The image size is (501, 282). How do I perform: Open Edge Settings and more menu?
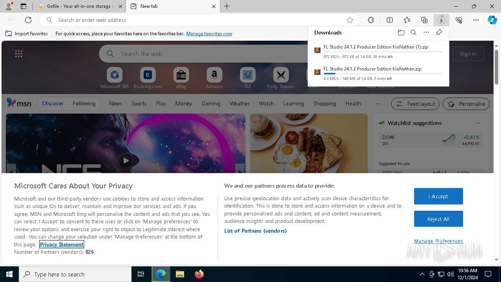point(476,20)
